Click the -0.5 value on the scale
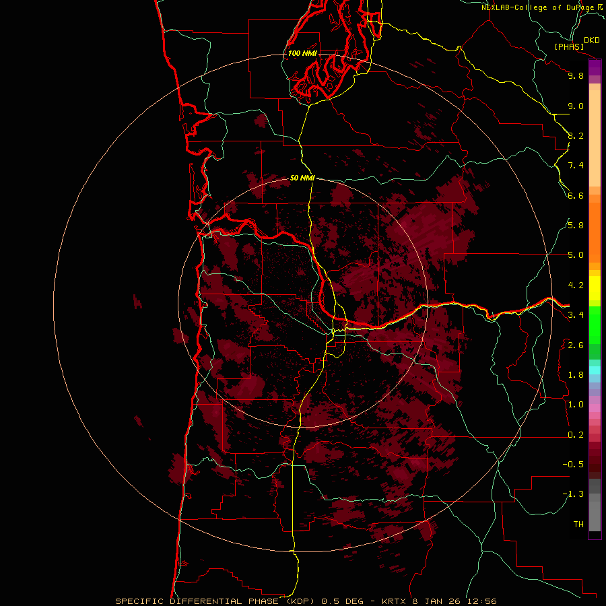This screenshot has height=606, width=606. click(573, 465)
